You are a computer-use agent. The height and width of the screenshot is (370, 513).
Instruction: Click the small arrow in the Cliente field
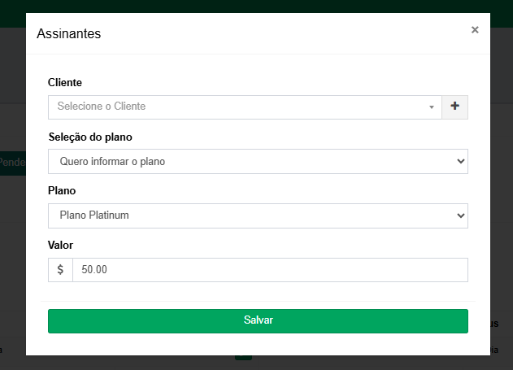click(x=432, y=107)
